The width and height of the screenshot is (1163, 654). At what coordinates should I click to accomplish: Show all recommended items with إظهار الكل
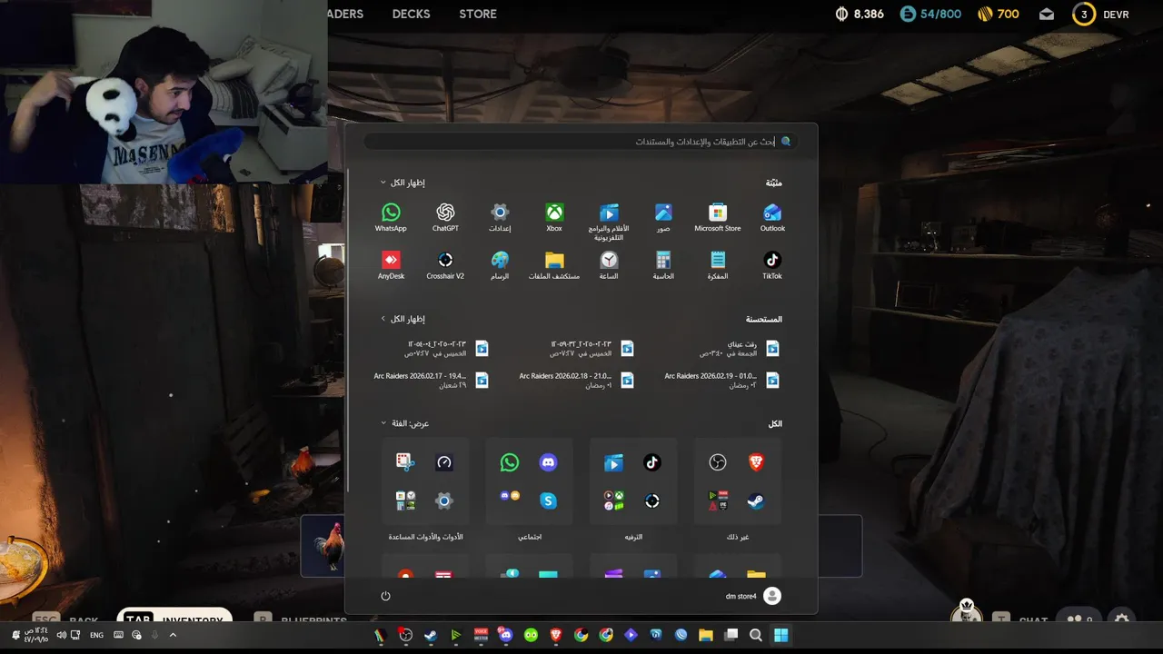coord(403,319)
